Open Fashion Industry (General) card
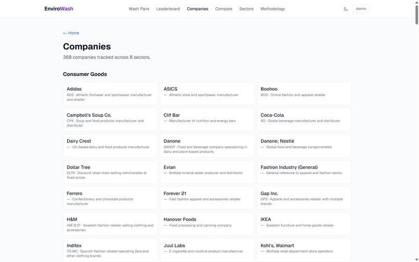This screenshot has width=419, height=262. click(304, 172)
